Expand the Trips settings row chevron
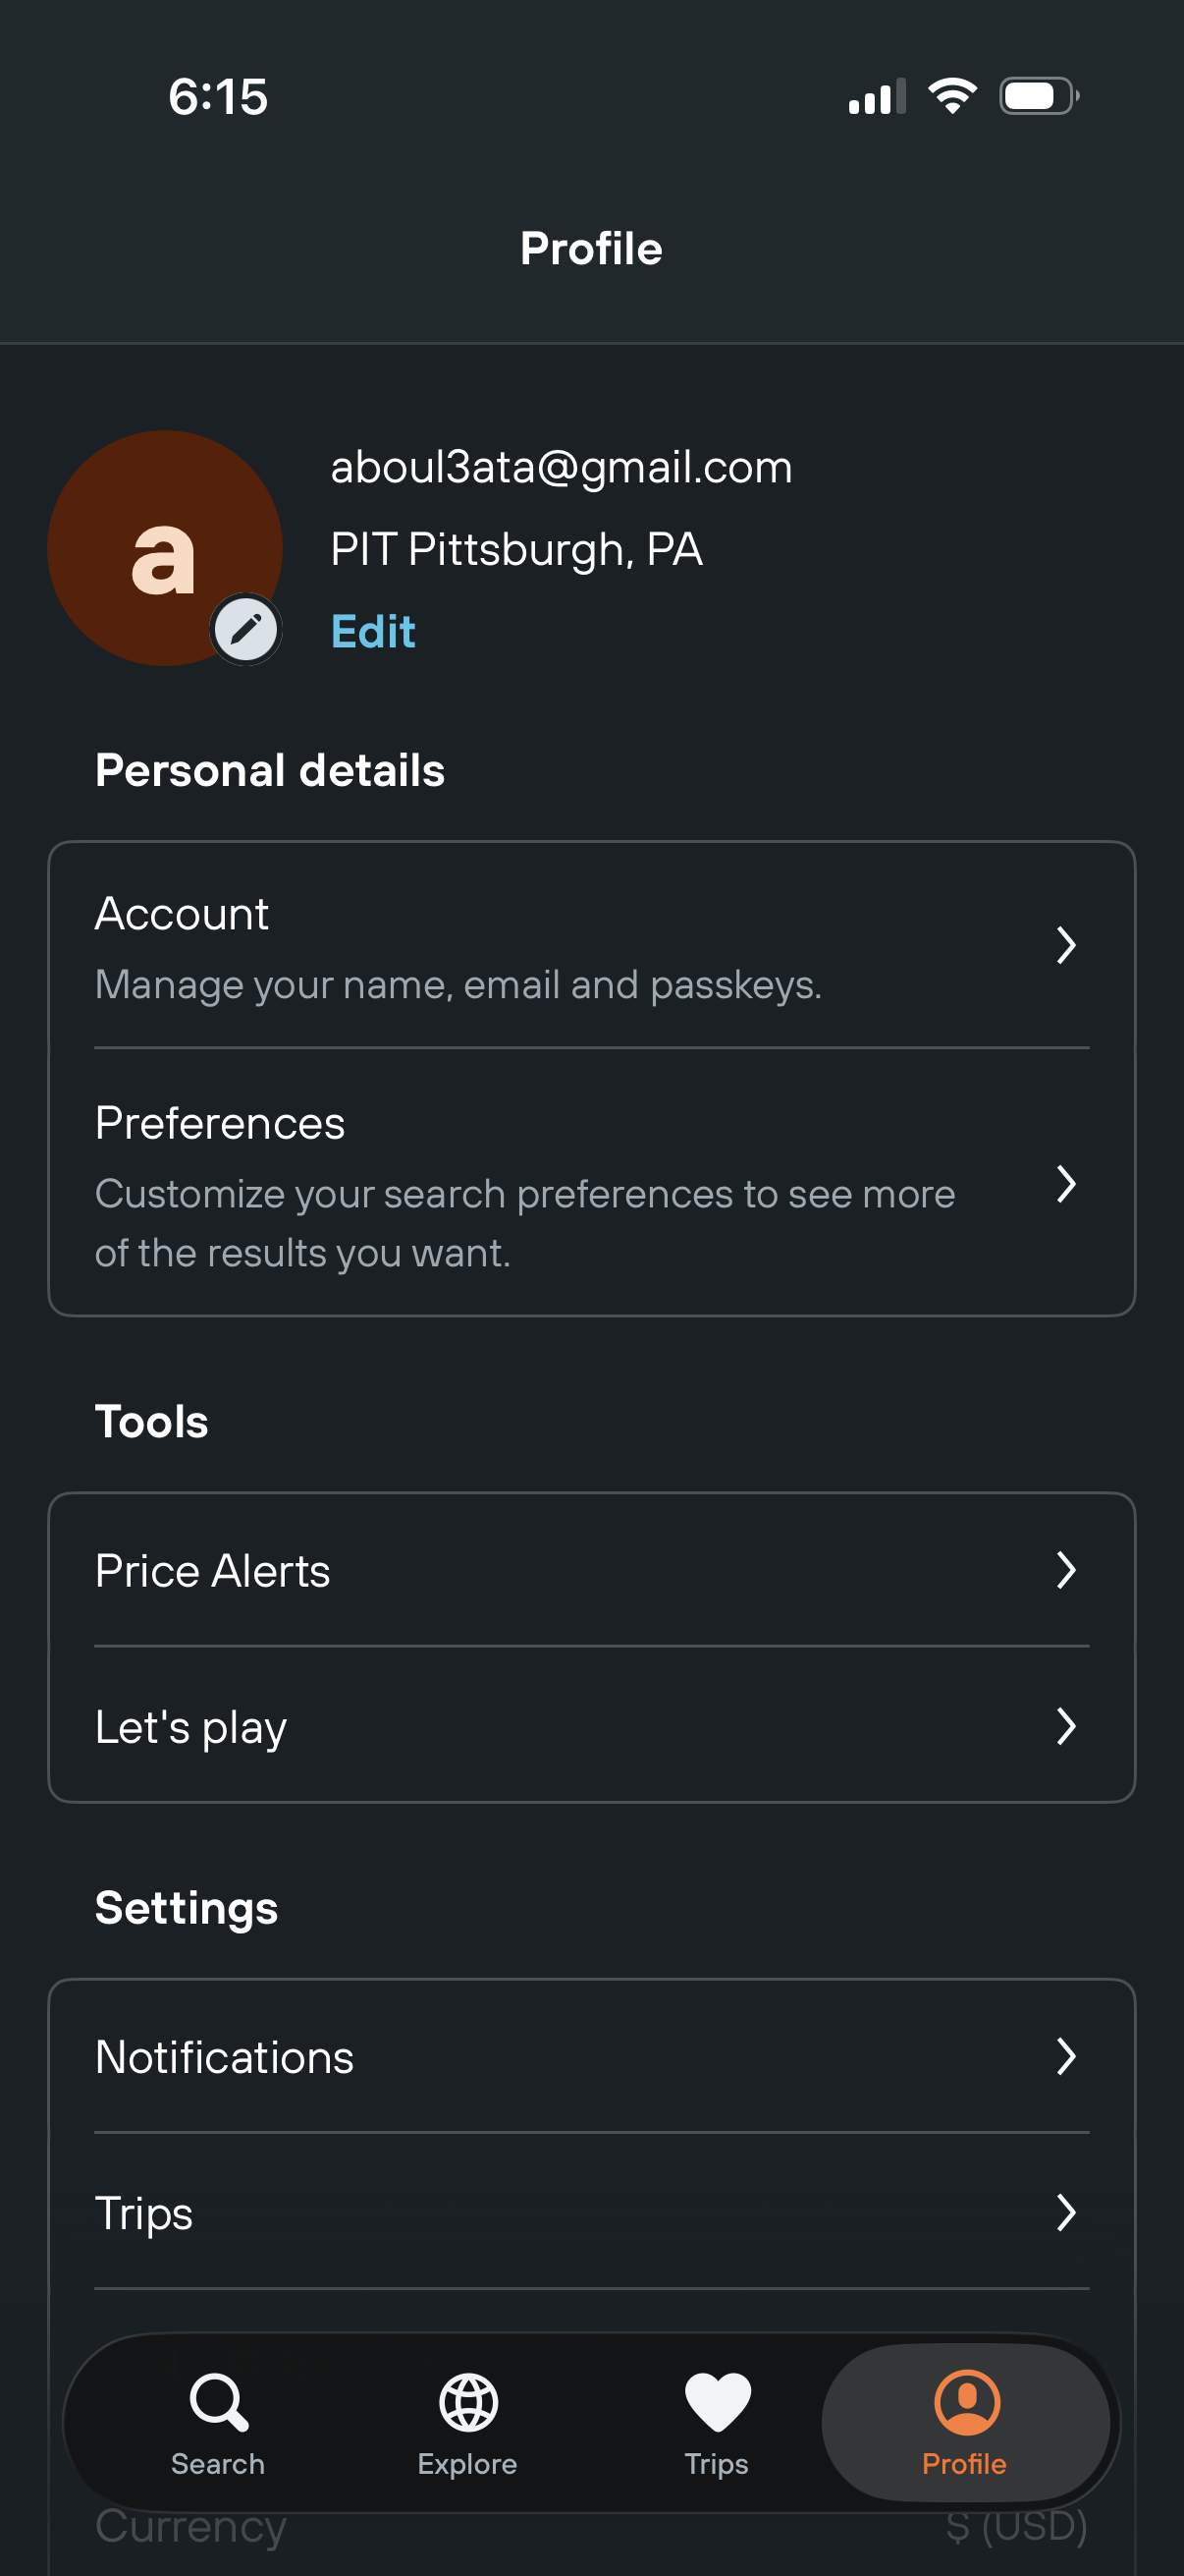The image size is (1184, 2576). click(x=1066, y=2213)
